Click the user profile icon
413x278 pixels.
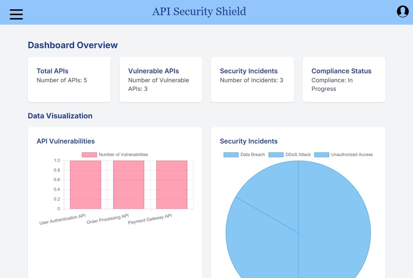[x=402, y=11]
